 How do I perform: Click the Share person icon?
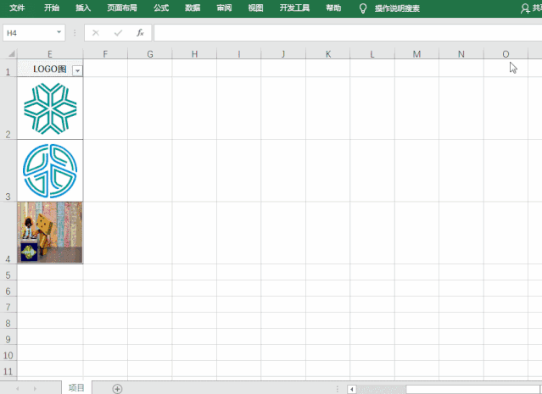click(x=525, y=8)
